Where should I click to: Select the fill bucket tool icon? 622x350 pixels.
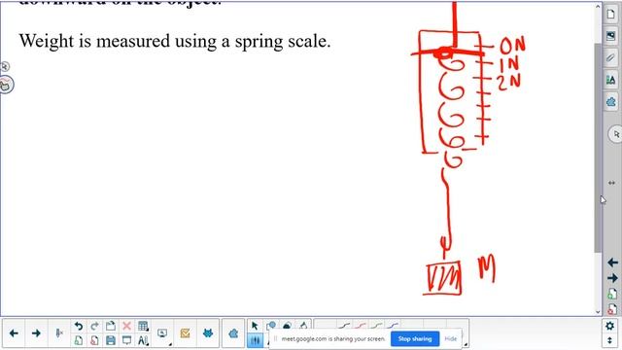[x=288, y=327]
